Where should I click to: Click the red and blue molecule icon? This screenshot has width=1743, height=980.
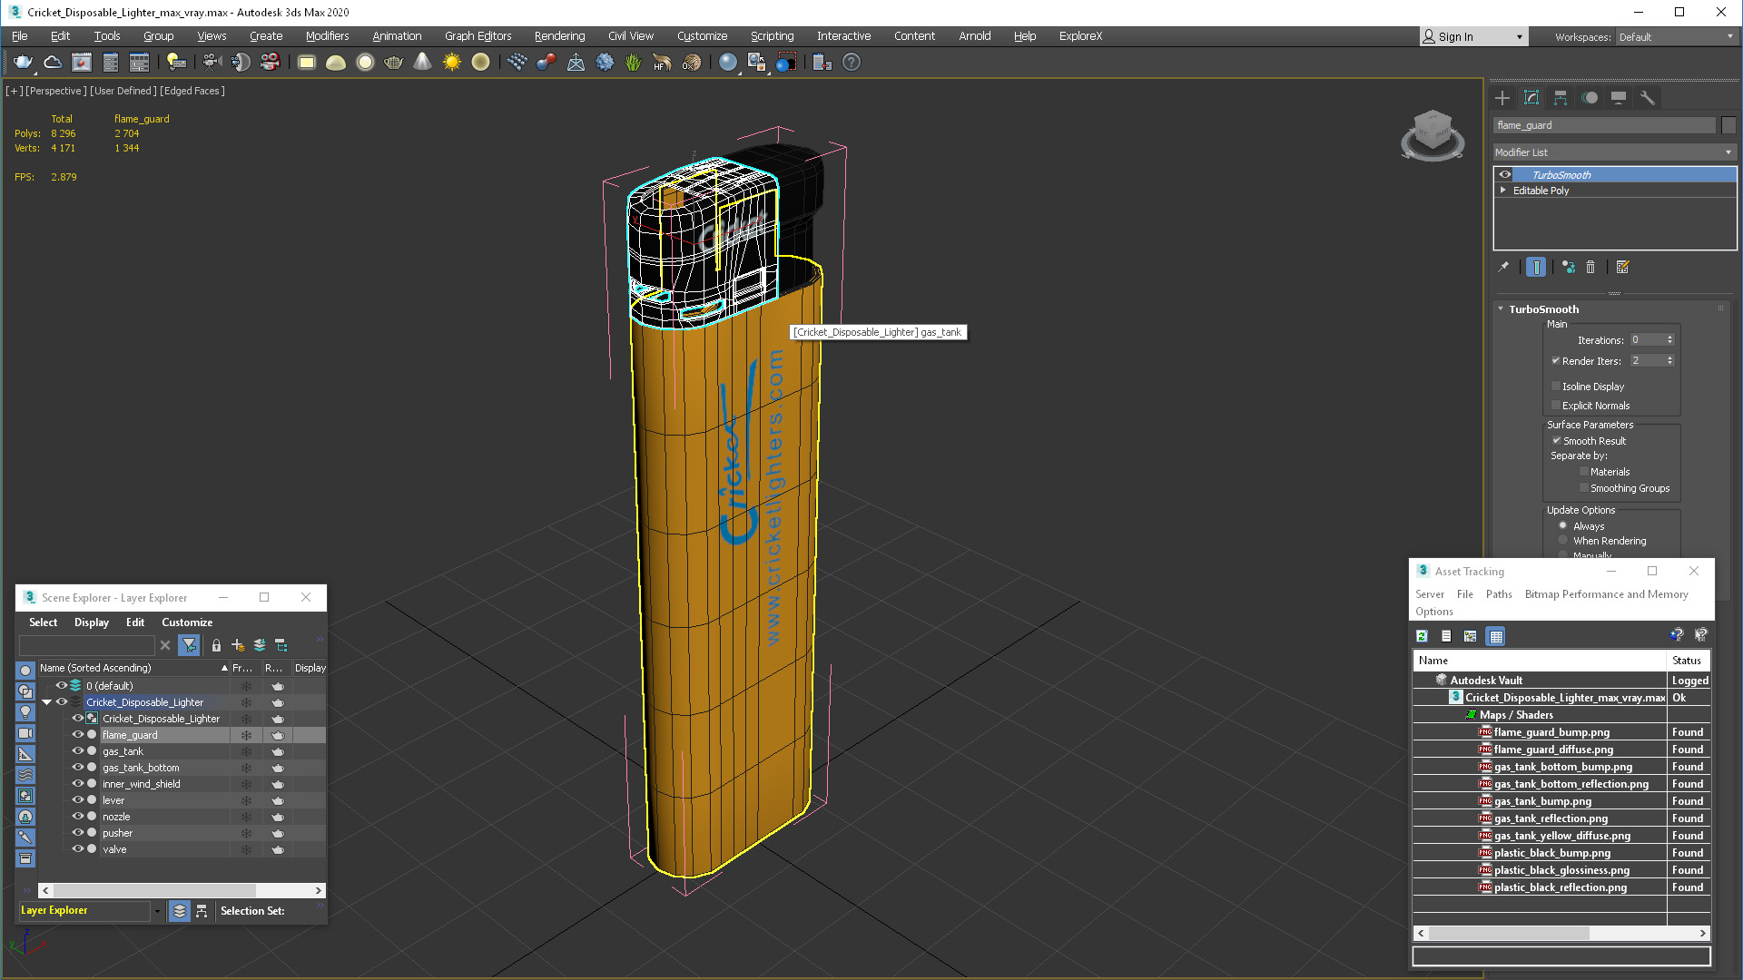pos(546,62)
